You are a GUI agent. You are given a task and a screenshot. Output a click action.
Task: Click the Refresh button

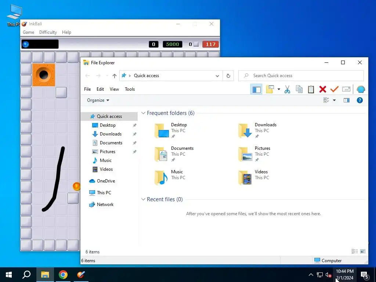[x=228, y=76]
